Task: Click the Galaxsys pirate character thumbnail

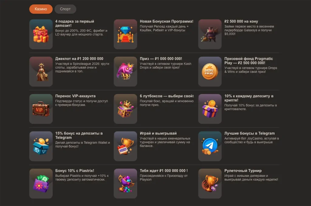Action: pos(210,34)
